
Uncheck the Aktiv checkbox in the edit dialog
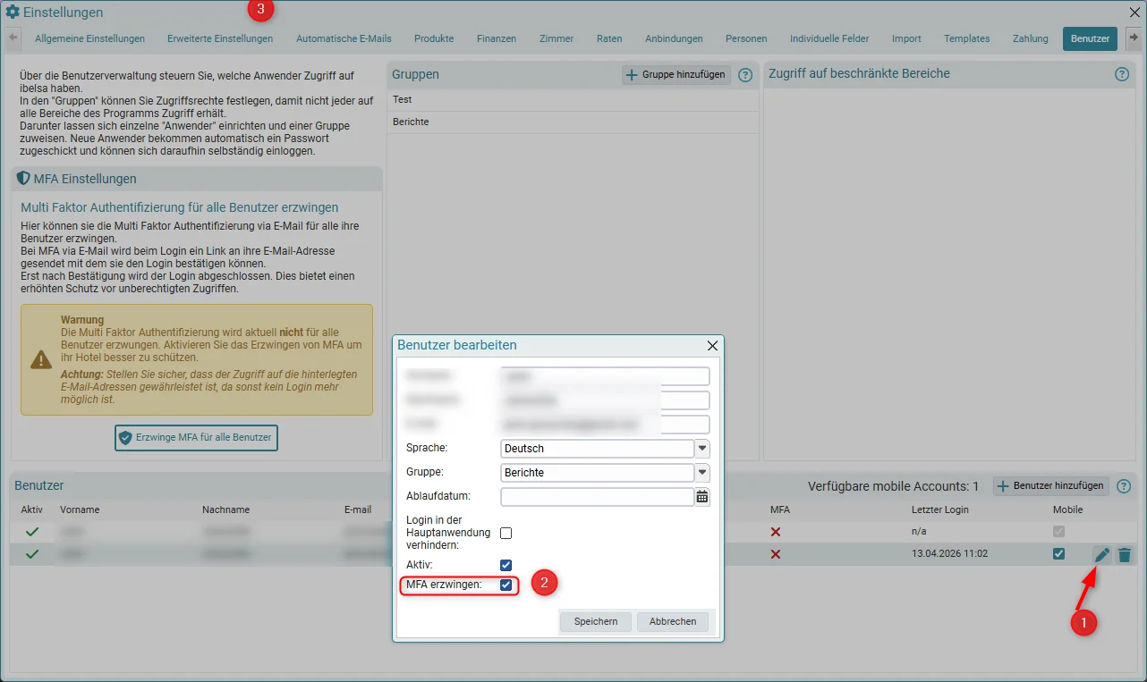506,565
